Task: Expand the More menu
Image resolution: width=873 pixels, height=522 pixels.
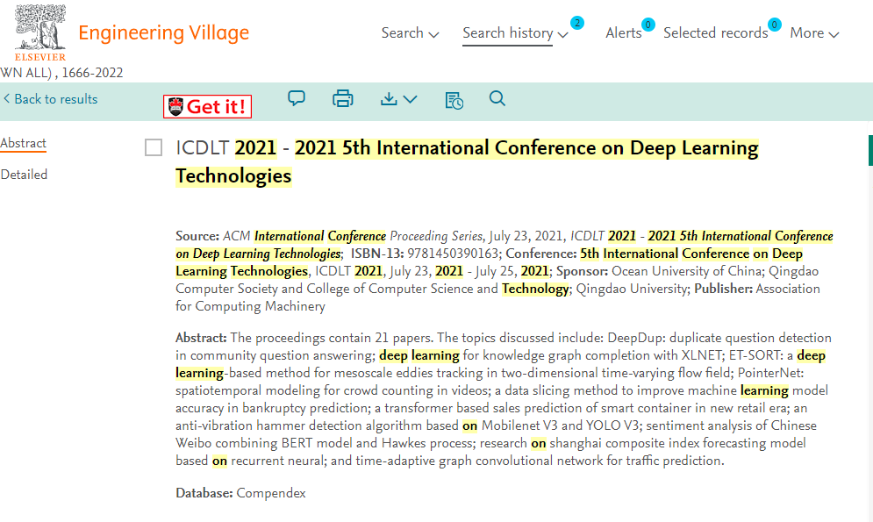Action: click(814, 32)
